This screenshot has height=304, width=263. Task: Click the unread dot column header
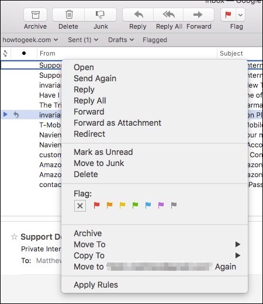(24, 53)
